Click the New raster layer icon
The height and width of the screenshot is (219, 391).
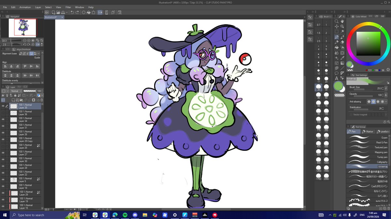(x=13, y=100)
